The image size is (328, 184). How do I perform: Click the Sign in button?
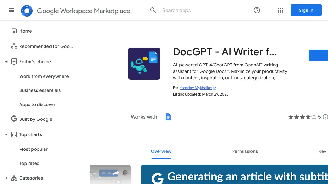(x=306, y=10)
